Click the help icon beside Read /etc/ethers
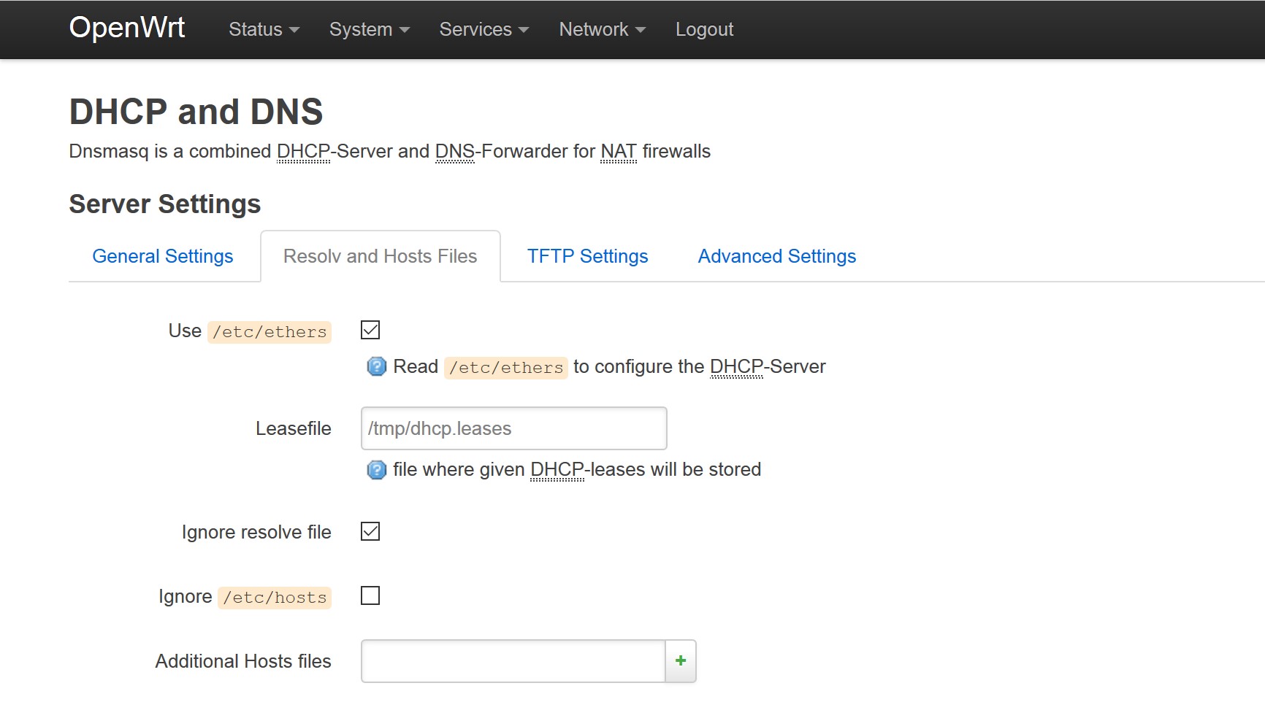 point(376,366)
